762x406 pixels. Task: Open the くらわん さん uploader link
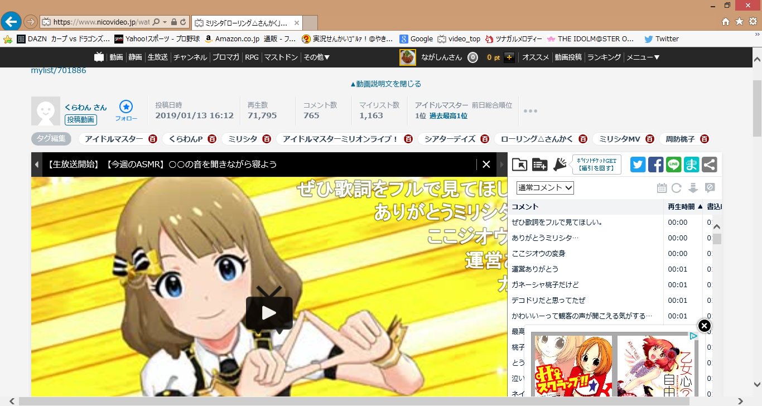pyautogui.click(x=85, y=107)
